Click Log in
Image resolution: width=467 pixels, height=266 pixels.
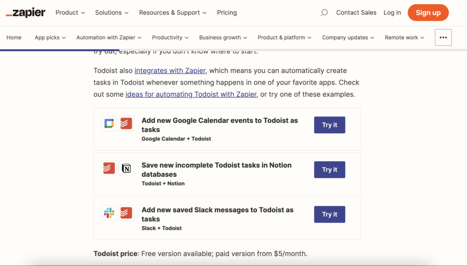point(392,12)
